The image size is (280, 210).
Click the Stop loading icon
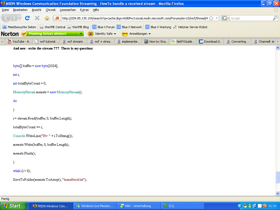click(37, 18)
